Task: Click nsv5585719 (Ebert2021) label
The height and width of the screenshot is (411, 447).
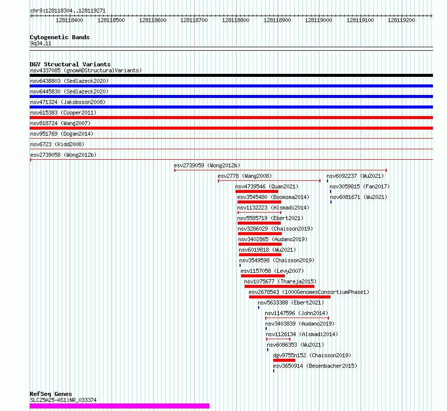Action: point(270,218)
